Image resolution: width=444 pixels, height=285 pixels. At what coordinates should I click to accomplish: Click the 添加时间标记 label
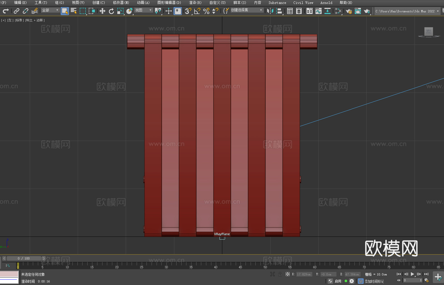click(x=374, y=281)
